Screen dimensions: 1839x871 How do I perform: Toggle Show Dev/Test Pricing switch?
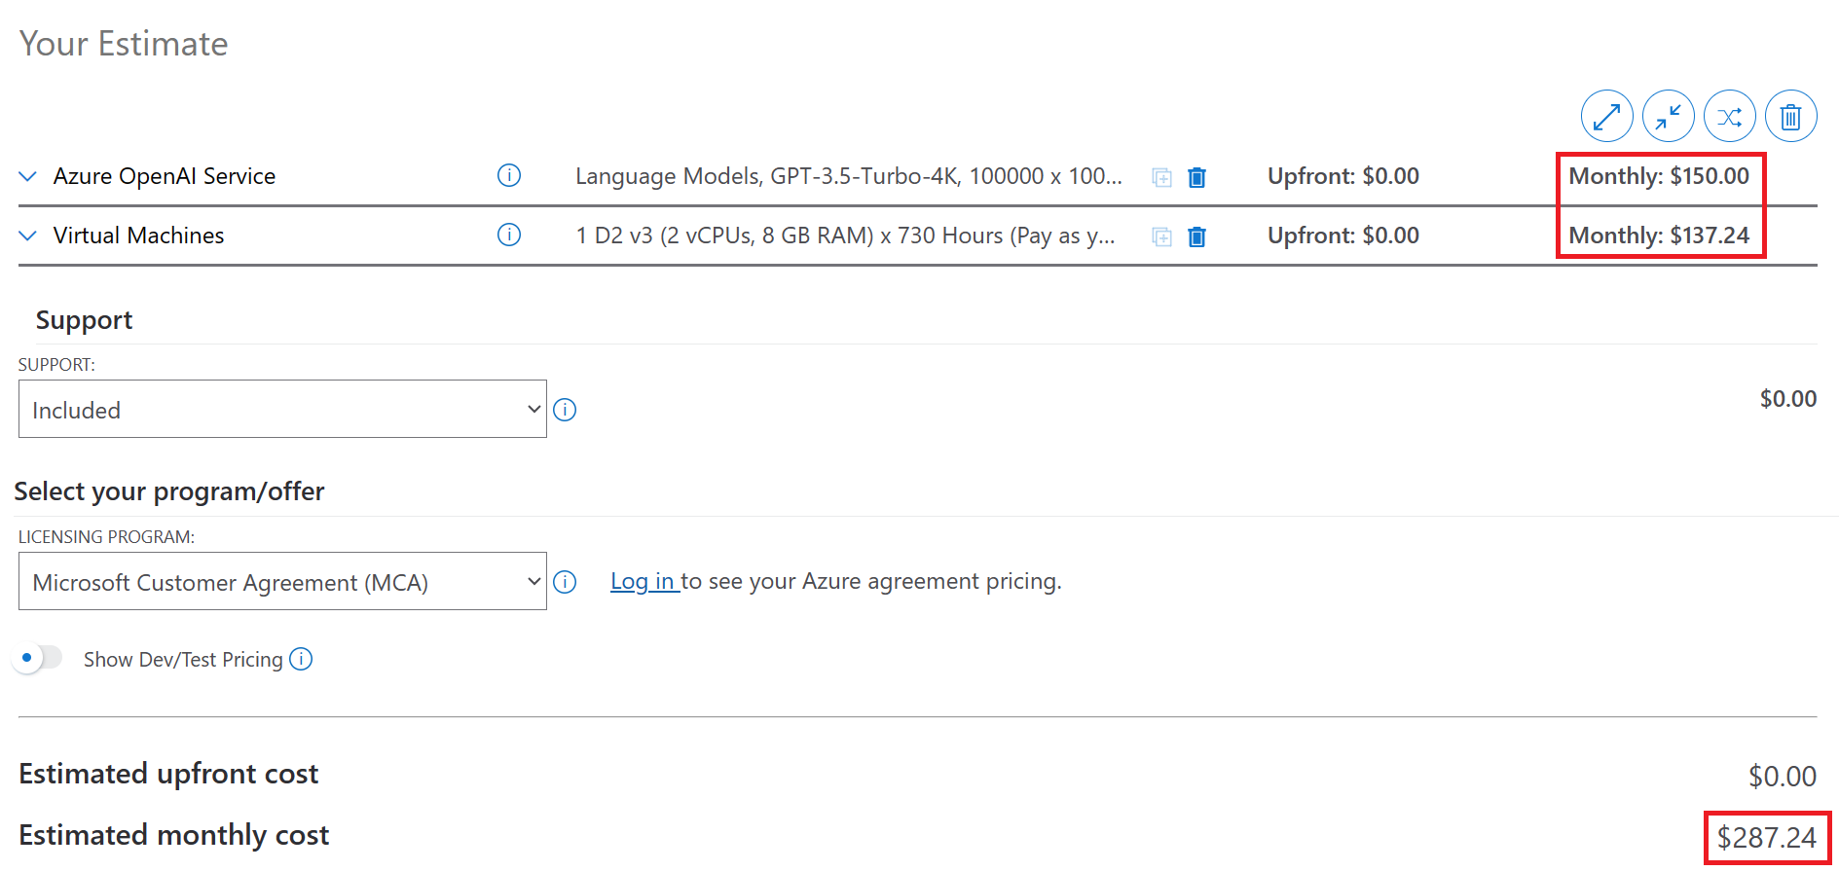[37, 659]
